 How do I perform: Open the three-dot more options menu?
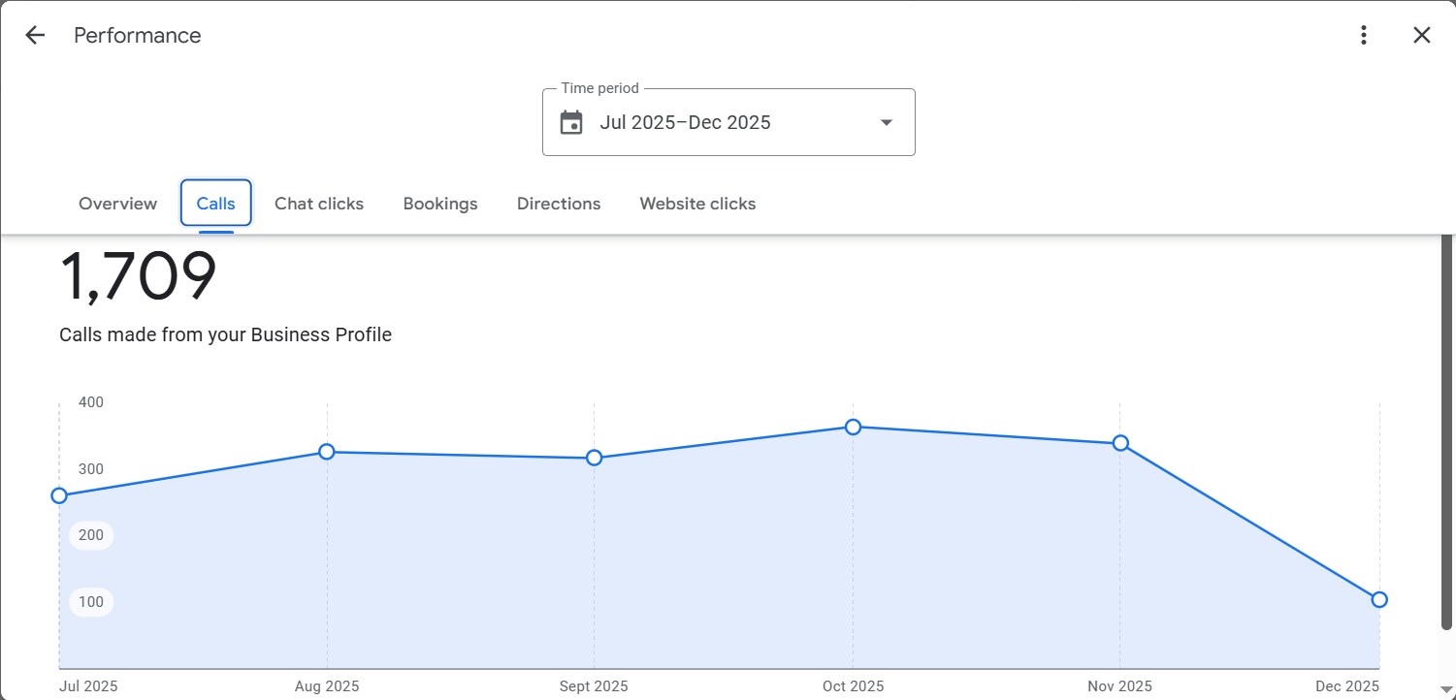click(x=1364, y=36)
